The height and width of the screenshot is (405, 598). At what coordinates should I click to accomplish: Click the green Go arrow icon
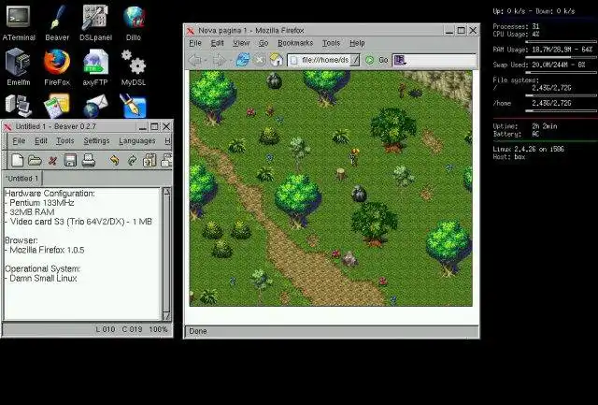[370, 60]
